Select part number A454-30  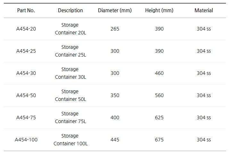tap(26, 73)
